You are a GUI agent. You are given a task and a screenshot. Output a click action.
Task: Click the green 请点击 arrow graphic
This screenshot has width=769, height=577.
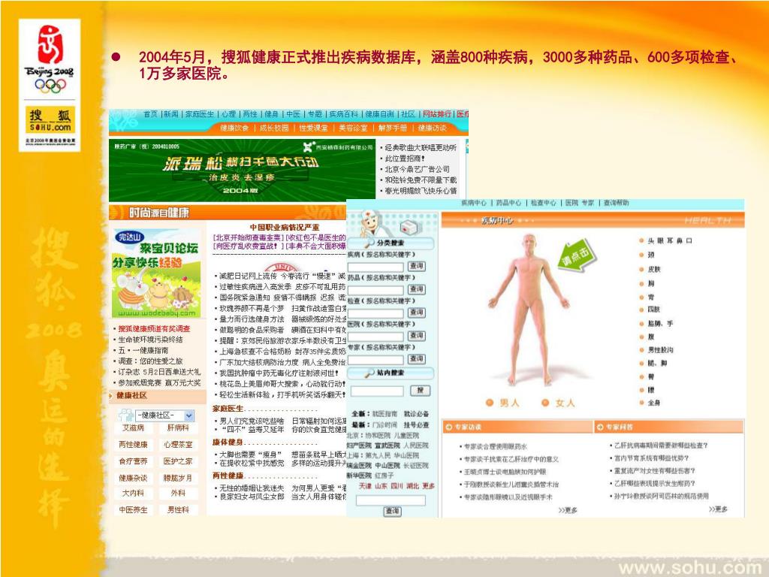click(x=577, y=256)
